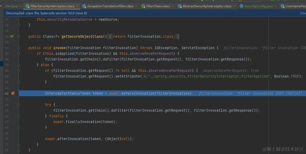Collapse the invoke method at line 54
The width and height of the screenshot is (306, 154).
[x=19, y=48]
